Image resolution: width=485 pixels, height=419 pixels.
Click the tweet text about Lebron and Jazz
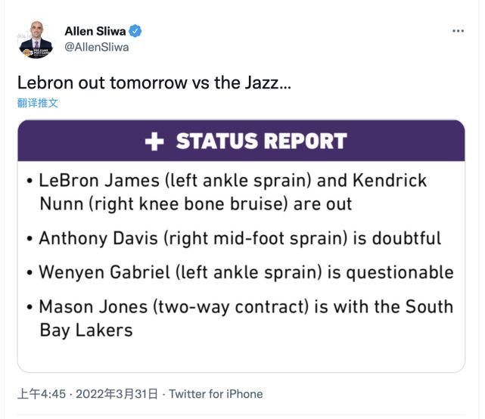(x=154, y=82)
